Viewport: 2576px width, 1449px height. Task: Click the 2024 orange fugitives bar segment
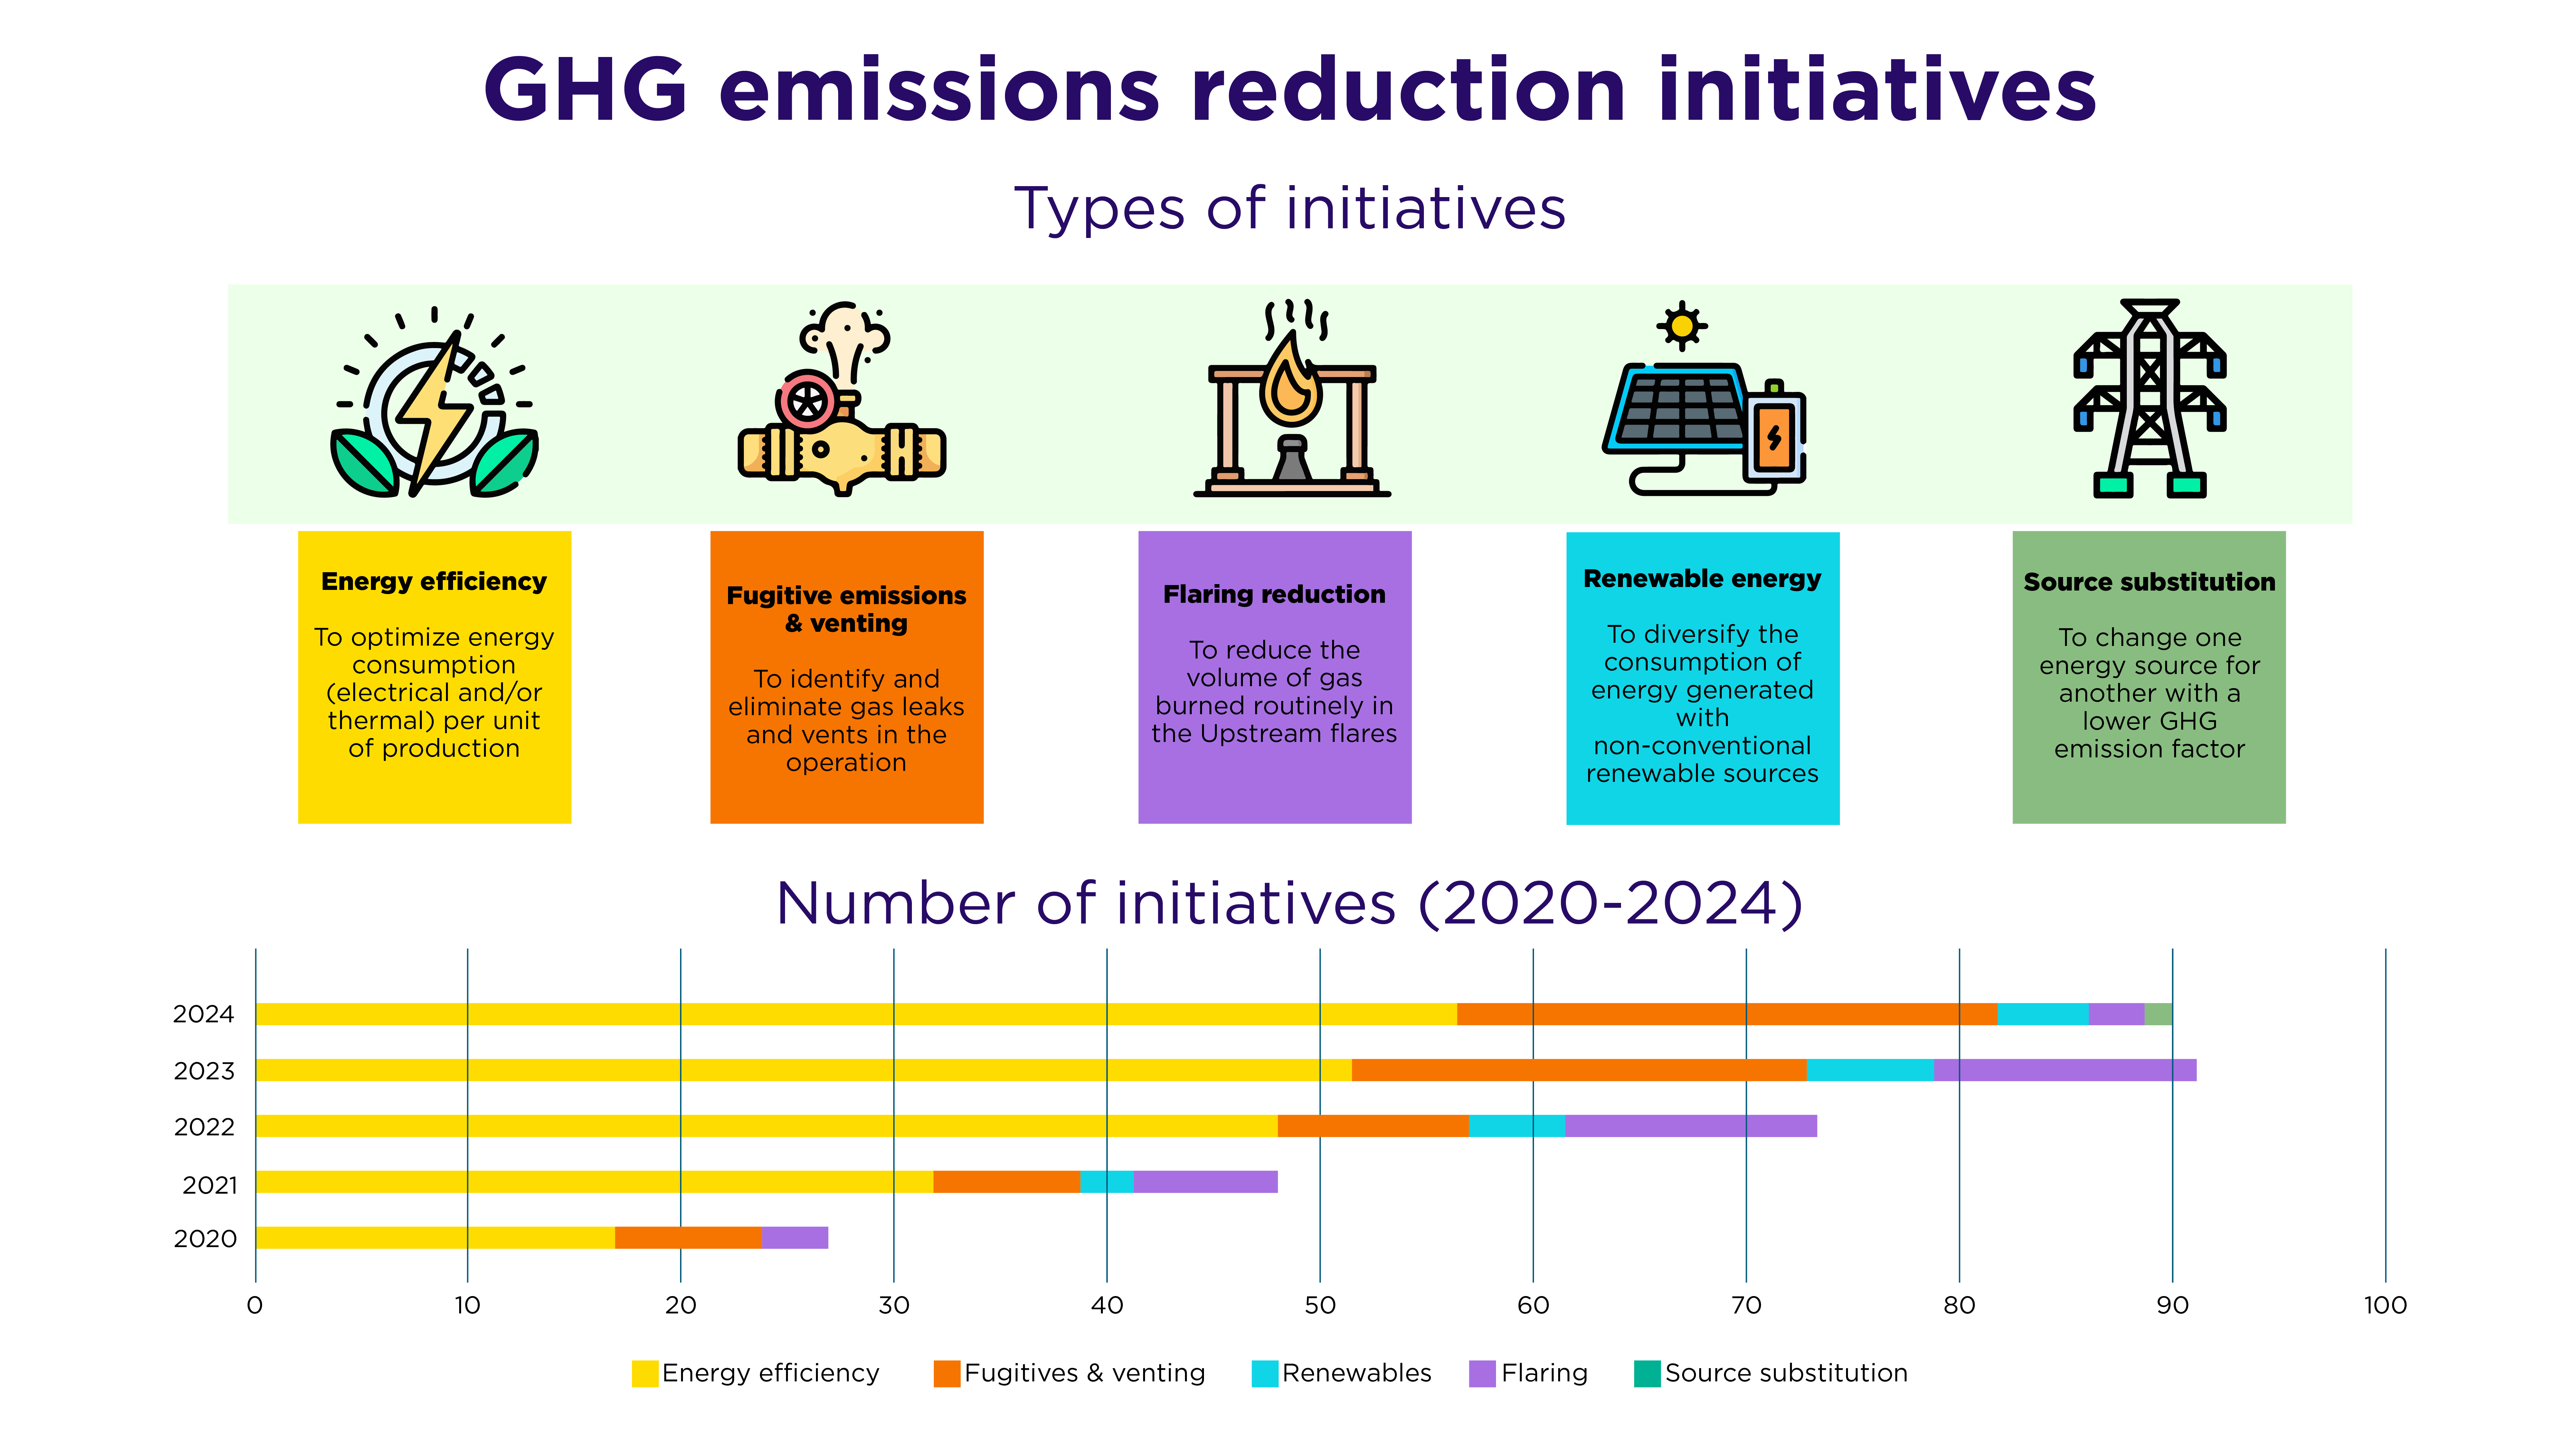[1727, 1014]
